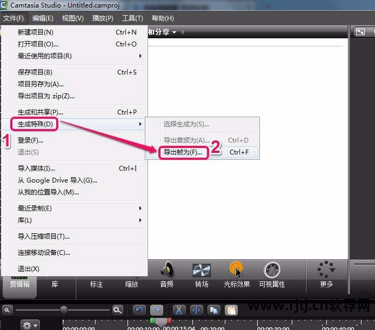Switch to the 库 tab
This screenshot has height=330, width=375.
pyautogui.click(x=55, y=284)
